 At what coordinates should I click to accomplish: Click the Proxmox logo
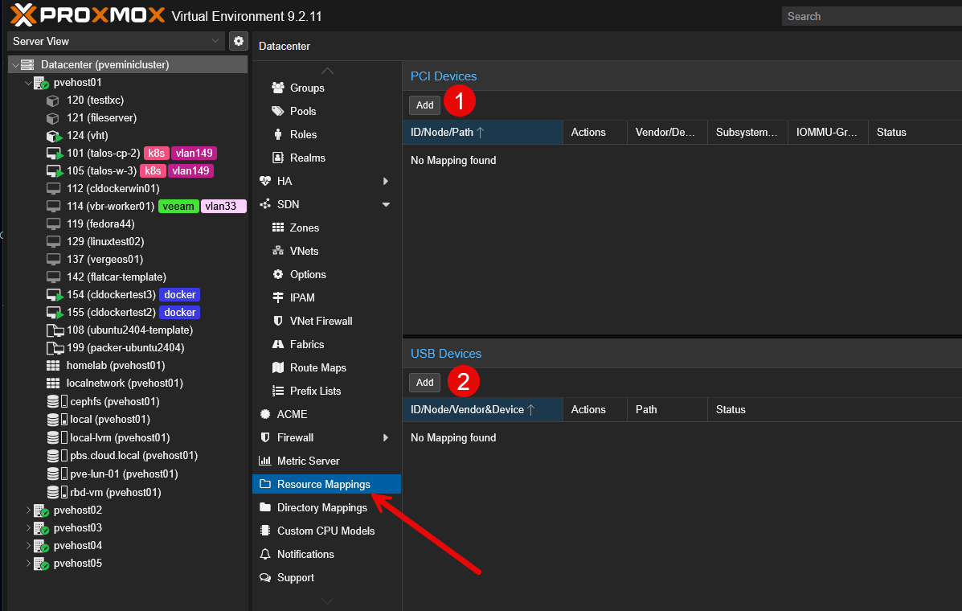[x=88, y=15]
